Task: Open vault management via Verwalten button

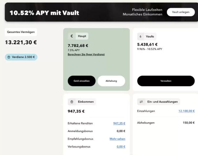Action: coord(166,81)
